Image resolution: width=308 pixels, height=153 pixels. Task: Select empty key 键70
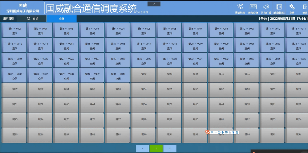pyautogui.click(x=246, y=105)
